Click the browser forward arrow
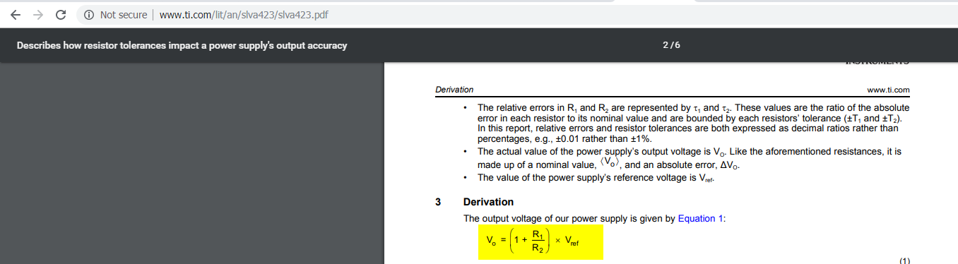The image size is (958, 264). (37, 15)
